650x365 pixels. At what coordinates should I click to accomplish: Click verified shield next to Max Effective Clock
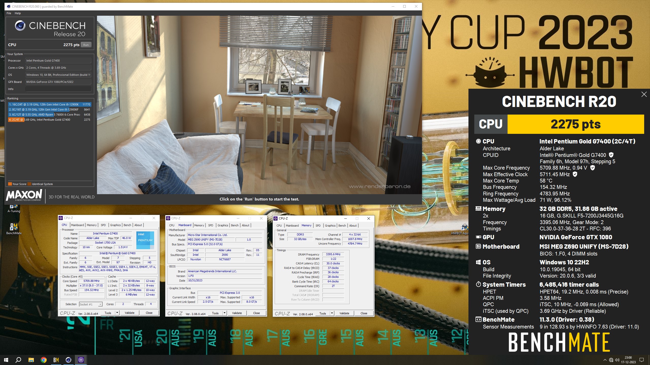pyautogui.click(x=575, y=174)
